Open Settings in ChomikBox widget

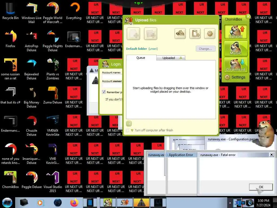[235, 77]
